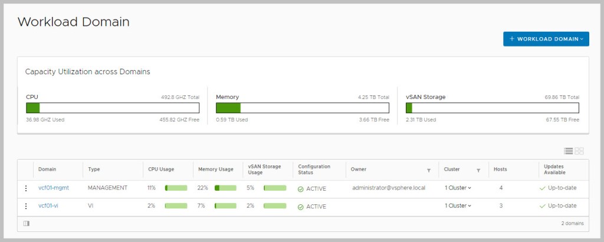Click the CPU capacity utilization bar

[113, 108]
